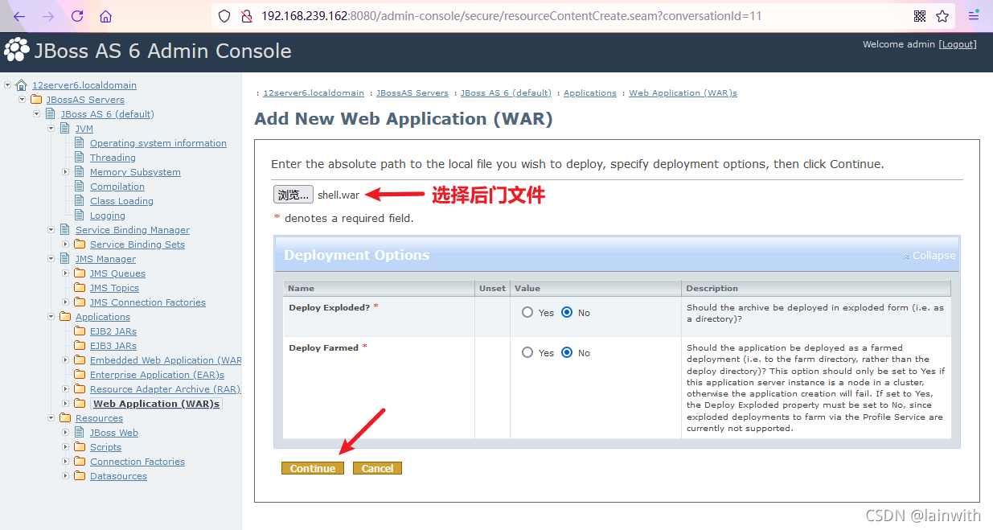
Task: Reload the page with refresh icon
Action: click(77, 16)
